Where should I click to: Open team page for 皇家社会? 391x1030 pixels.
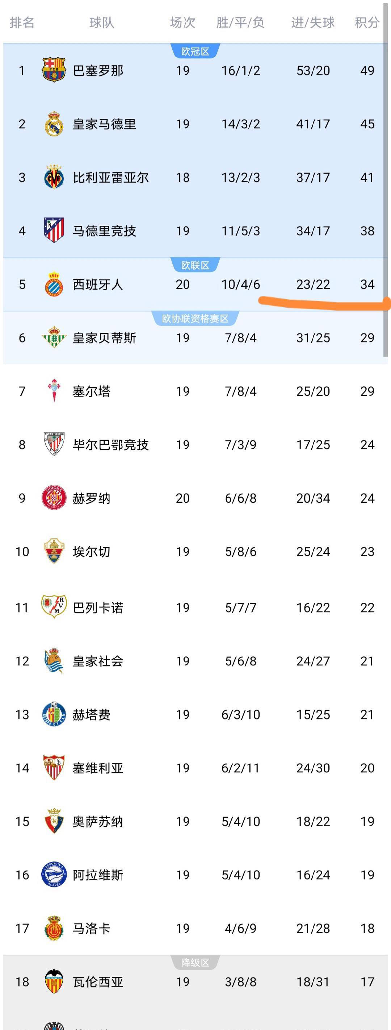(x=98, y=661)
